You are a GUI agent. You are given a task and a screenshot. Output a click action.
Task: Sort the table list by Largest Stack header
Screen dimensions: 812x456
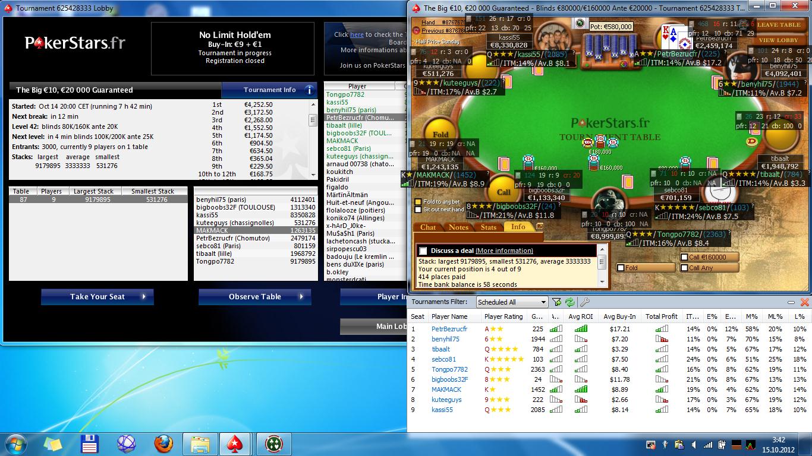point(93,192)
